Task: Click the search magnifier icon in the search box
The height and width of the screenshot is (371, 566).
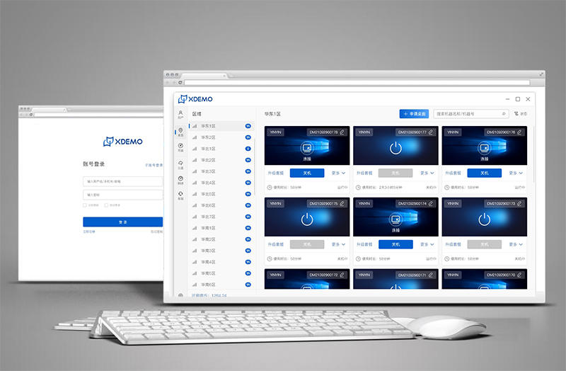Action: click(x=504, y=114)
